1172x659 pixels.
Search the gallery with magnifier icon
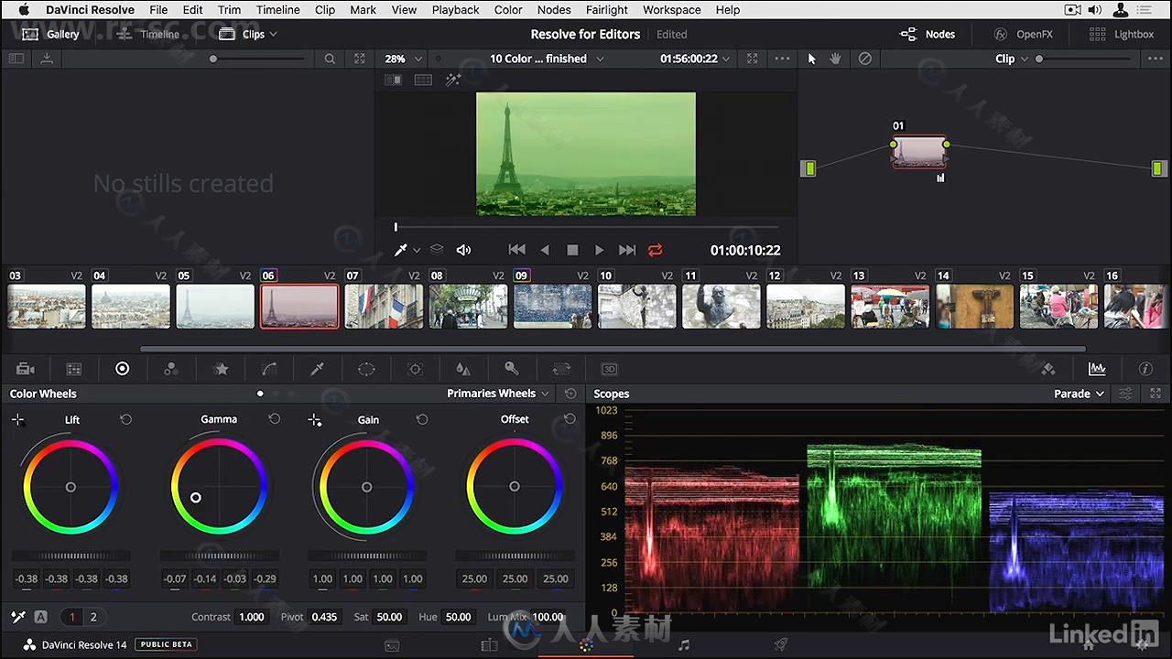click(x=330, y=58)
